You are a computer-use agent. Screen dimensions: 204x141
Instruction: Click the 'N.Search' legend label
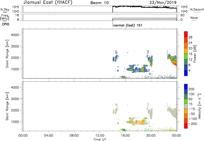197,9
